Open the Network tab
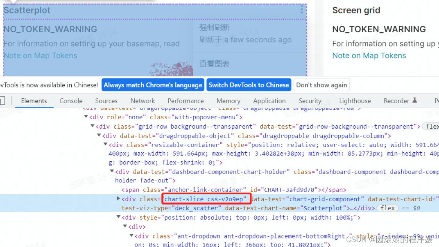 coord(143,101)
